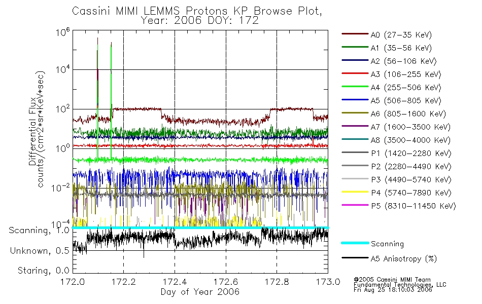Click the dark red A0 legend line
482x304 pixels.
pos(355,34)
